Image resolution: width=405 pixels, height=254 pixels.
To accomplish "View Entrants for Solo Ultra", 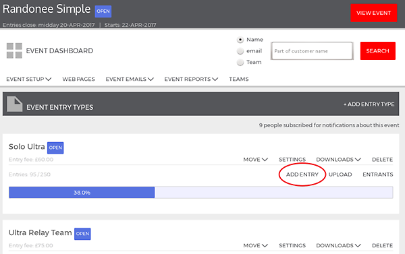I will click(378, 174).
